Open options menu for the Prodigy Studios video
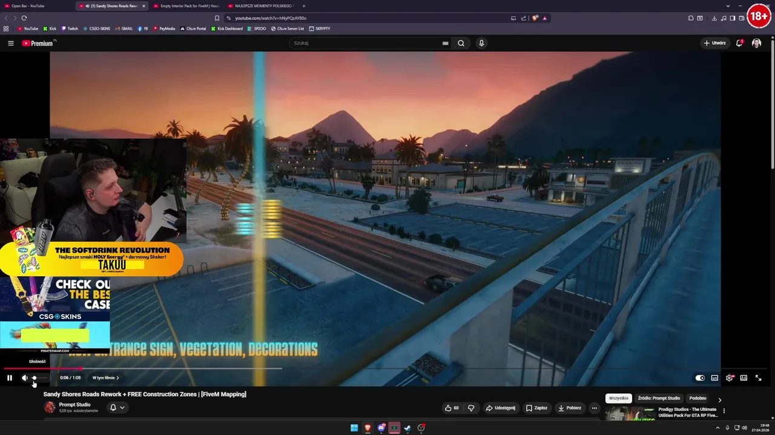This screenshot has width=775, height=435. 724,411
